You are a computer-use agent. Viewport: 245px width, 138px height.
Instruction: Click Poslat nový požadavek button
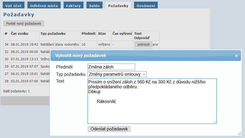24,24
